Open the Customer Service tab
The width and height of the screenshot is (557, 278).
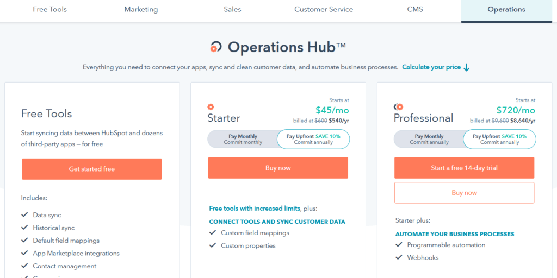pyautogui.click(x=324, y=10)
